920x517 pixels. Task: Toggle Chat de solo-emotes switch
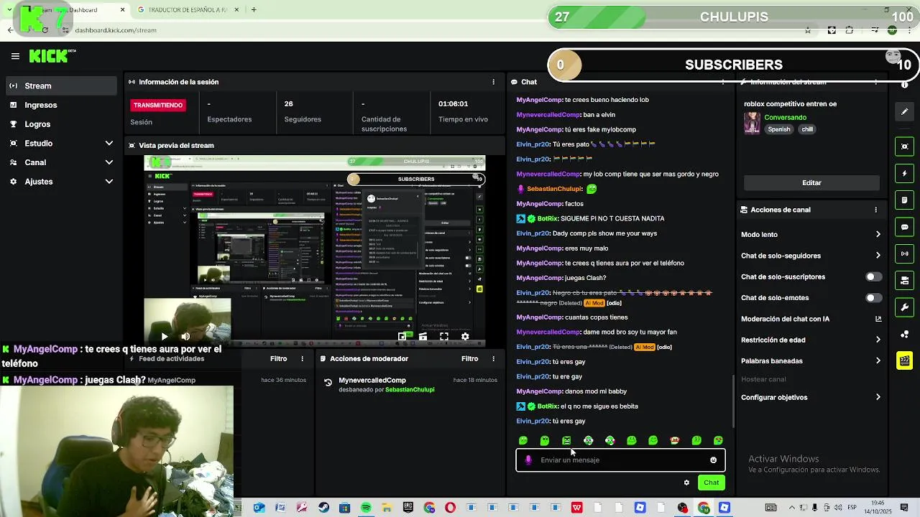pos(873,298)
